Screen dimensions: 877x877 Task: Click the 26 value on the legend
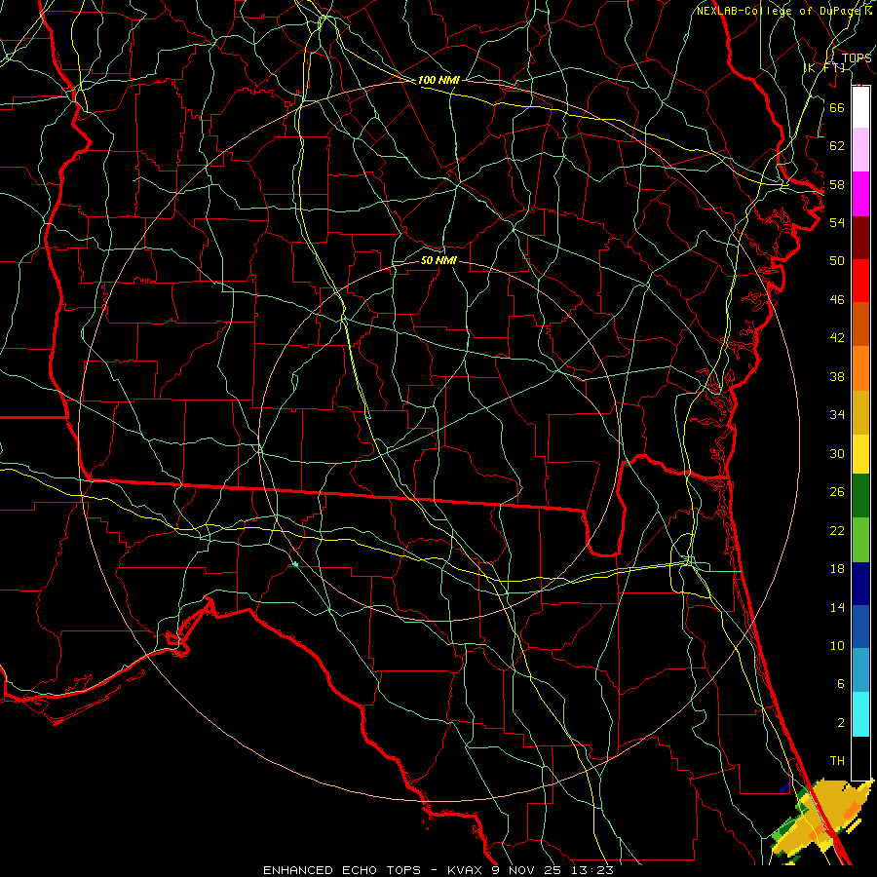tap(837, 492)
